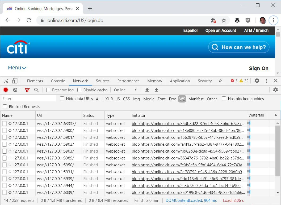Open the Sources tab
This screenshot has width=281, height=205.
click(x=103, y=81)
